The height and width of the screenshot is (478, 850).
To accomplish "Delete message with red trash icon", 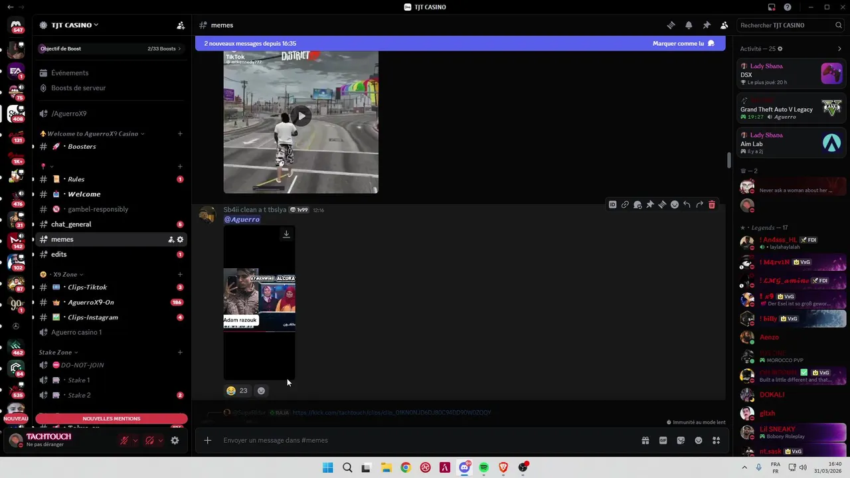I will (712, 204).
